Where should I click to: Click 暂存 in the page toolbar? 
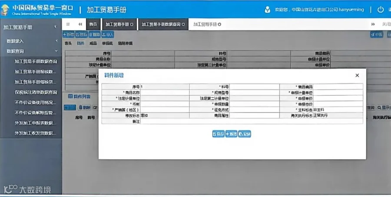click(82, 34)
